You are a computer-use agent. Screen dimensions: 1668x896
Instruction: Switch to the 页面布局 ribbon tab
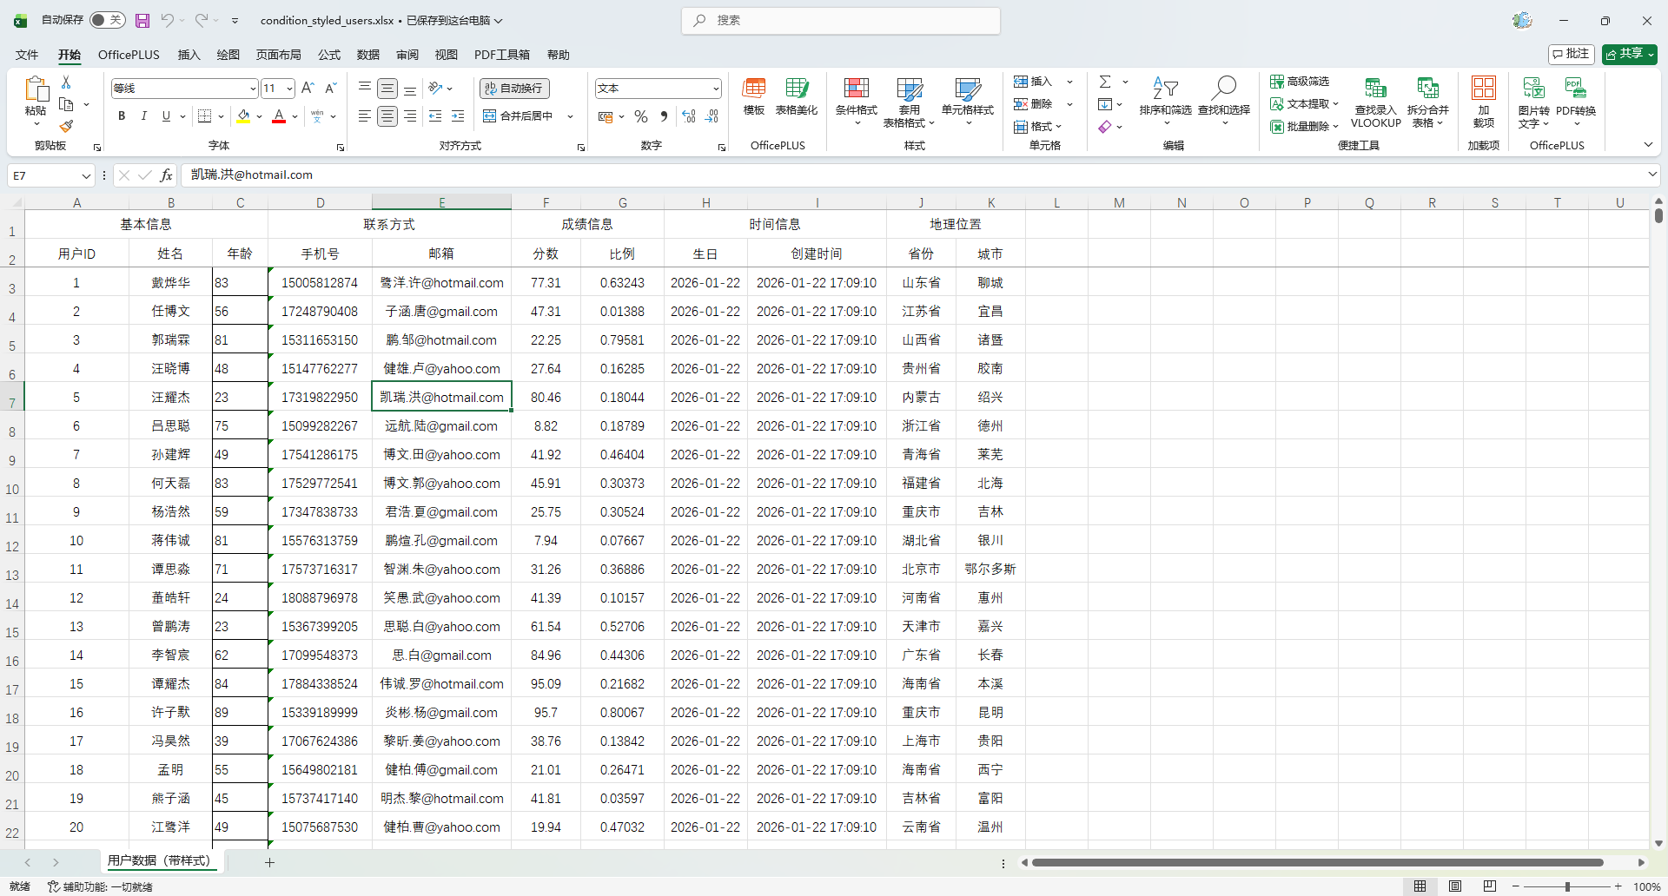tap(278, 55)
